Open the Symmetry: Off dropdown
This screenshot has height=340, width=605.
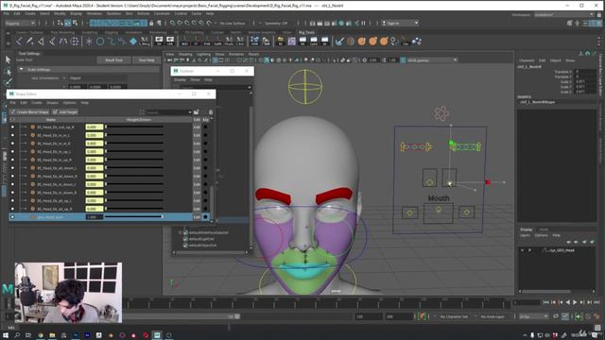[x=276, y=23]
